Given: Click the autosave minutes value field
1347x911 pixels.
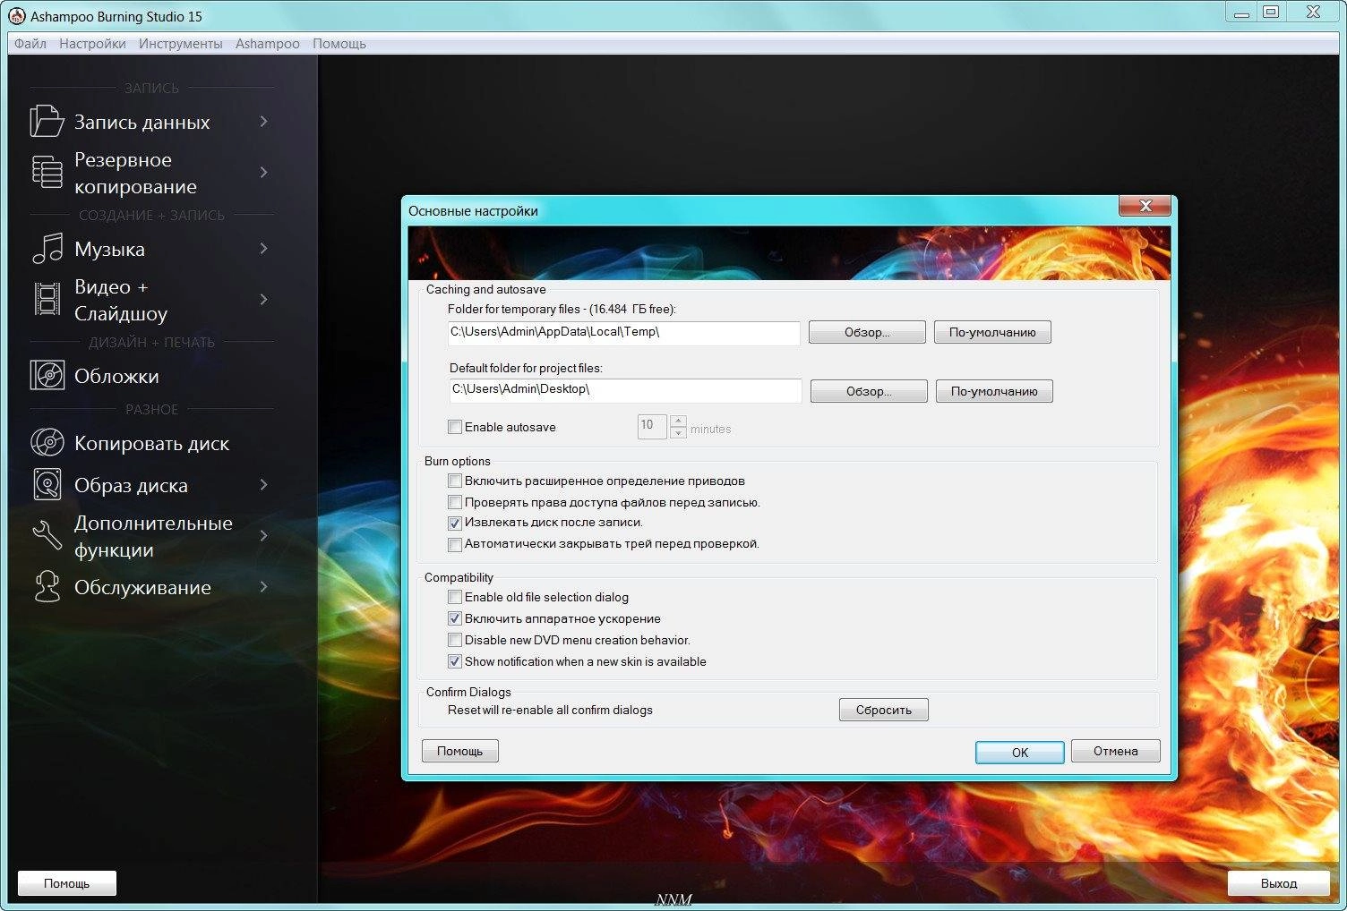Looking at the screenshot, I should (652, 426).
